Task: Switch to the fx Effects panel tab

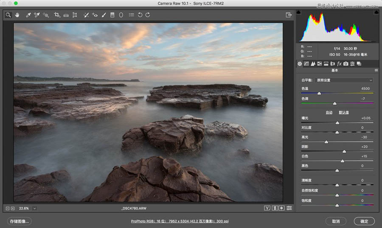Action: tap(339, 63)
